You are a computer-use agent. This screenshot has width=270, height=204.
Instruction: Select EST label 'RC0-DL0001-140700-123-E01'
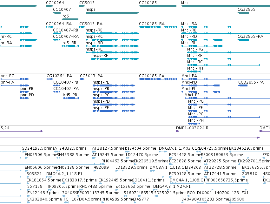coord(218,193)
